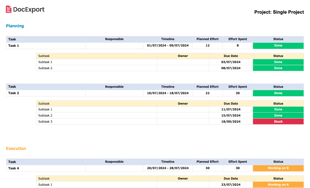Click the 'Subtask 3' row name
The height and width of the screenshot is (188, 310).
(x=45, y=121)
